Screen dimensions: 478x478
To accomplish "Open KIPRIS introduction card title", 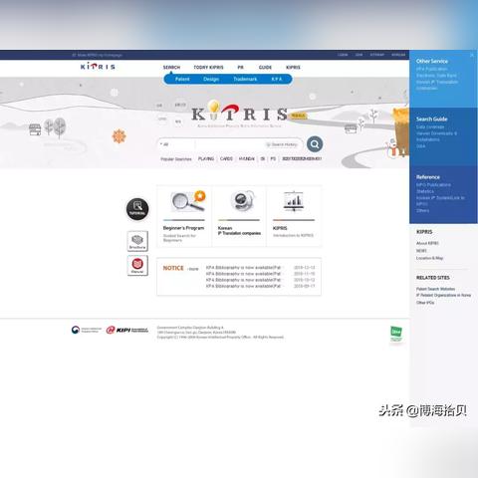I will (x=280, y=228).
